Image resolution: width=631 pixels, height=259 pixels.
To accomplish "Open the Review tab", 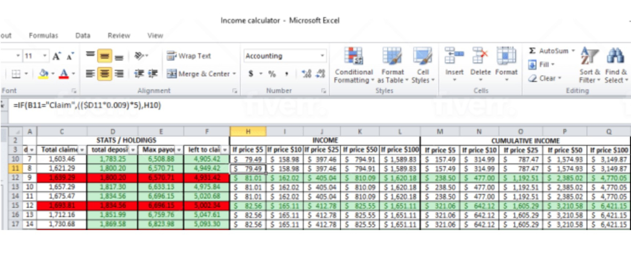I will [118, 36].
